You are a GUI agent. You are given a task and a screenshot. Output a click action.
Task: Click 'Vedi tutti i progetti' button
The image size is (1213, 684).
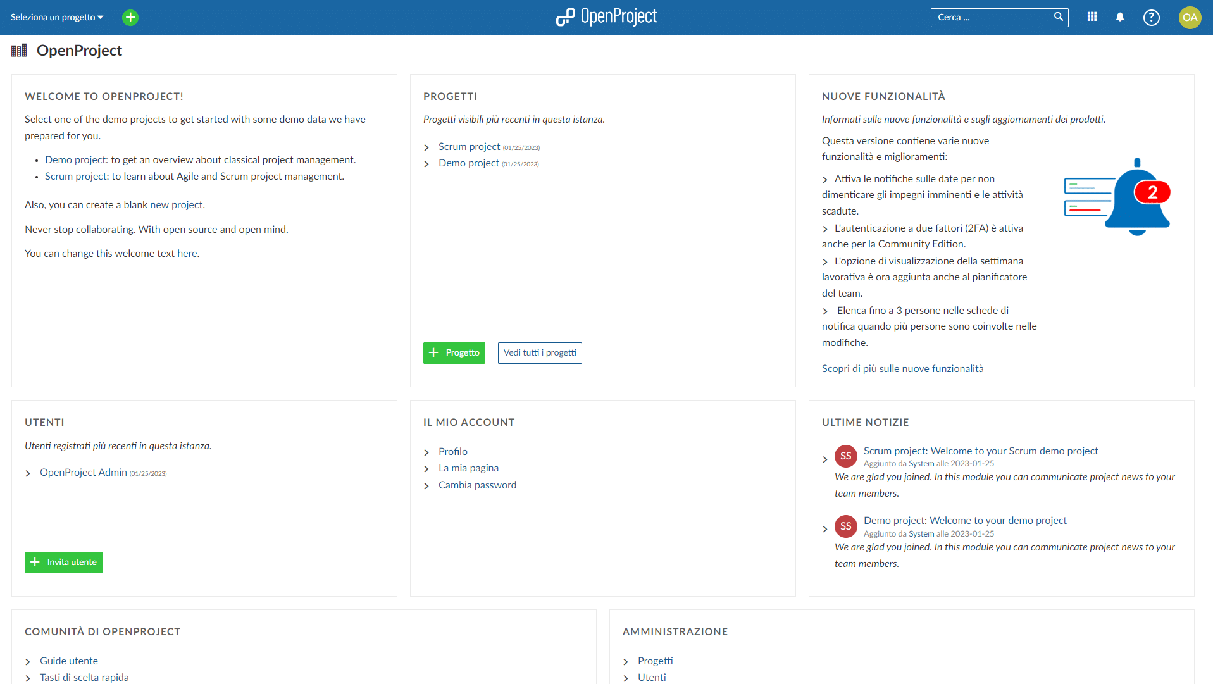(x=540, y=353)
